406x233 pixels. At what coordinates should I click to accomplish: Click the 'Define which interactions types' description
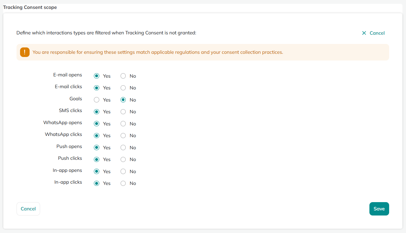coord(106,33)
